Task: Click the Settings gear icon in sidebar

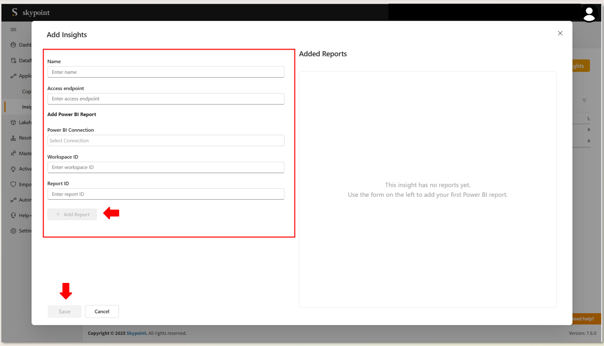Action: (14, 231)
